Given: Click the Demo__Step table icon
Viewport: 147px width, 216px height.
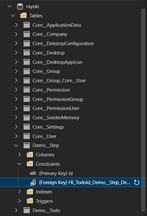Looking at the screenshot, I should click(x=26, y=145).
